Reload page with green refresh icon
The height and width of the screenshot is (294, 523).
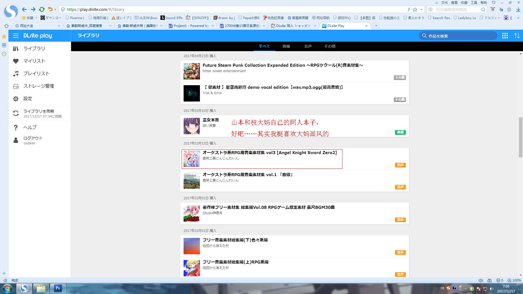(x=42, y=9)
